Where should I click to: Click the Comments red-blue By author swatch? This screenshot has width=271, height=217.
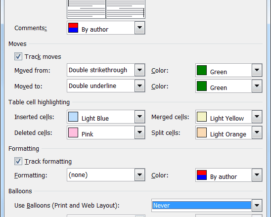click(73, 28)
